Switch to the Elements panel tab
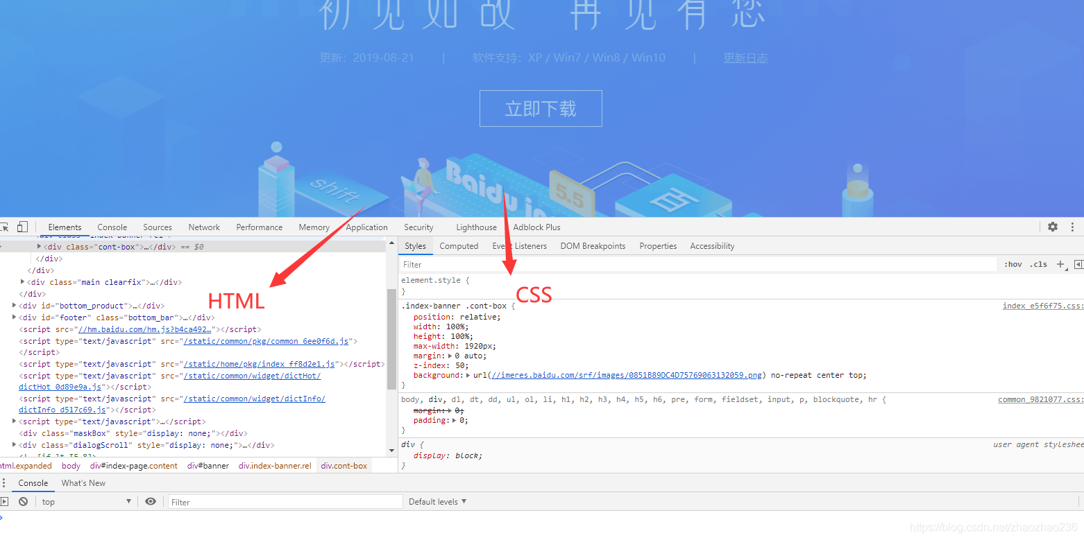 65,227
